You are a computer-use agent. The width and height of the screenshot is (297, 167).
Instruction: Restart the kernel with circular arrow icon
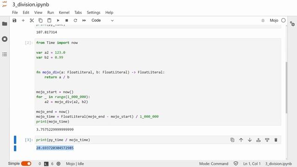click(x=75, y=20)
